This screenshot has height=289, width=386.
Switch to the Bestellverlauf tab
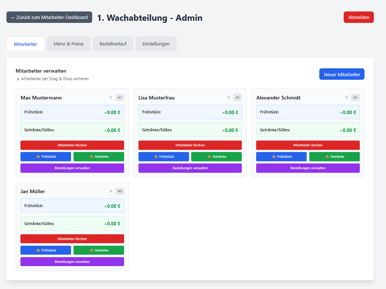(113, 44)
